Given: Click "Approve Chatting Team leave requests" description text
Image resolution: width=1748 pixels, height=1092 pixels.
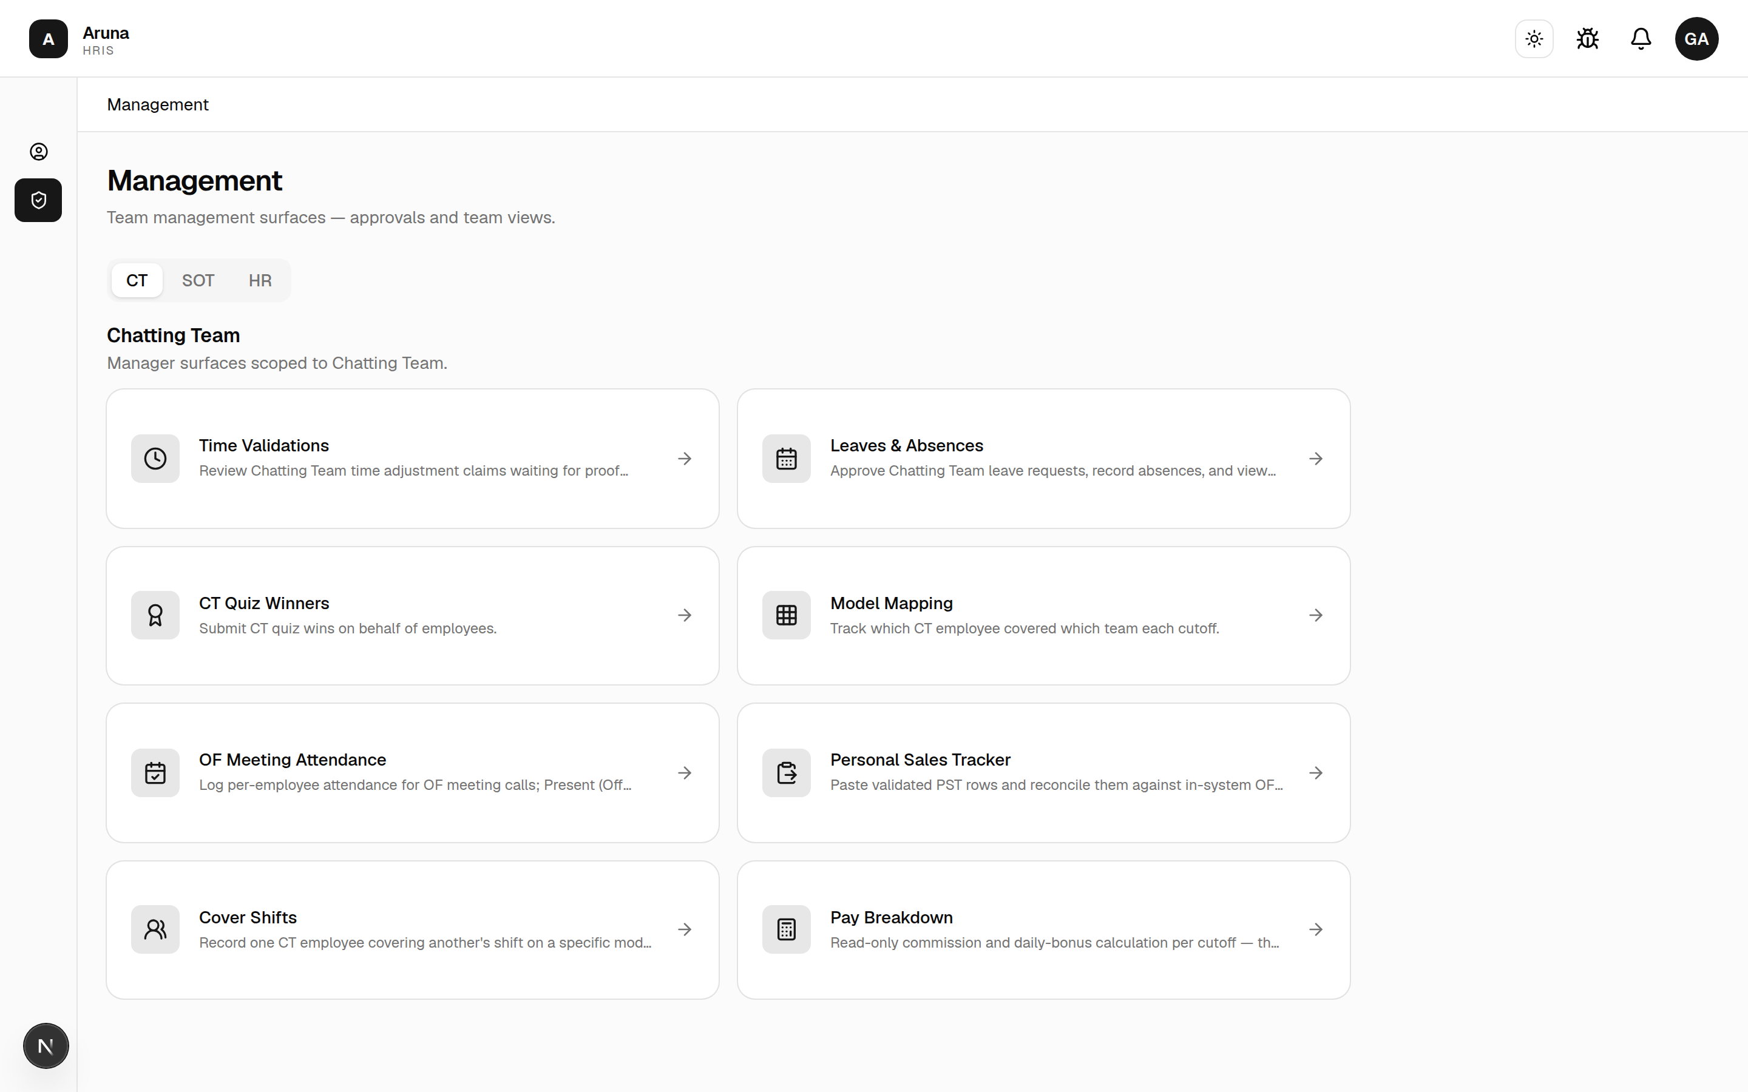Looking at the screenshot, I should pyautogui.click(x=1053, y=471).
